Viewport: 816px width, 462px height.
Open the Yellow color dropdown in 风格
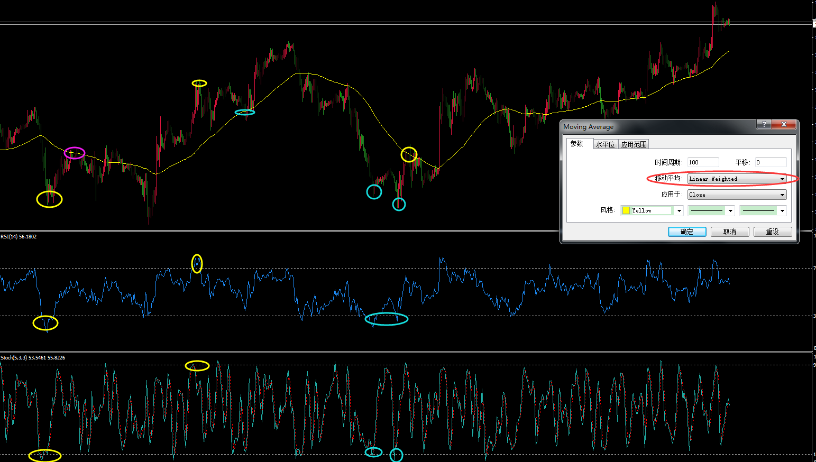pyautogui.click(x=652, y=210)
